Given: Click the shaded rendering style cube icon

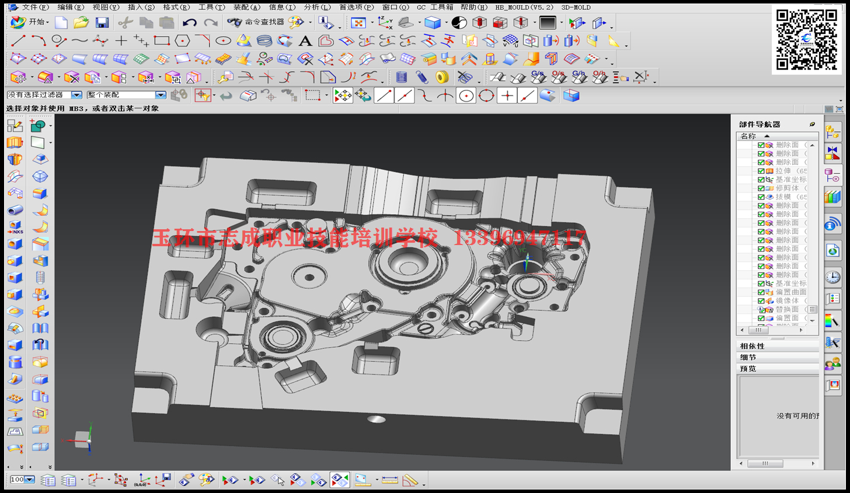Looking at the screenshot, I should (x=433, y=23).
